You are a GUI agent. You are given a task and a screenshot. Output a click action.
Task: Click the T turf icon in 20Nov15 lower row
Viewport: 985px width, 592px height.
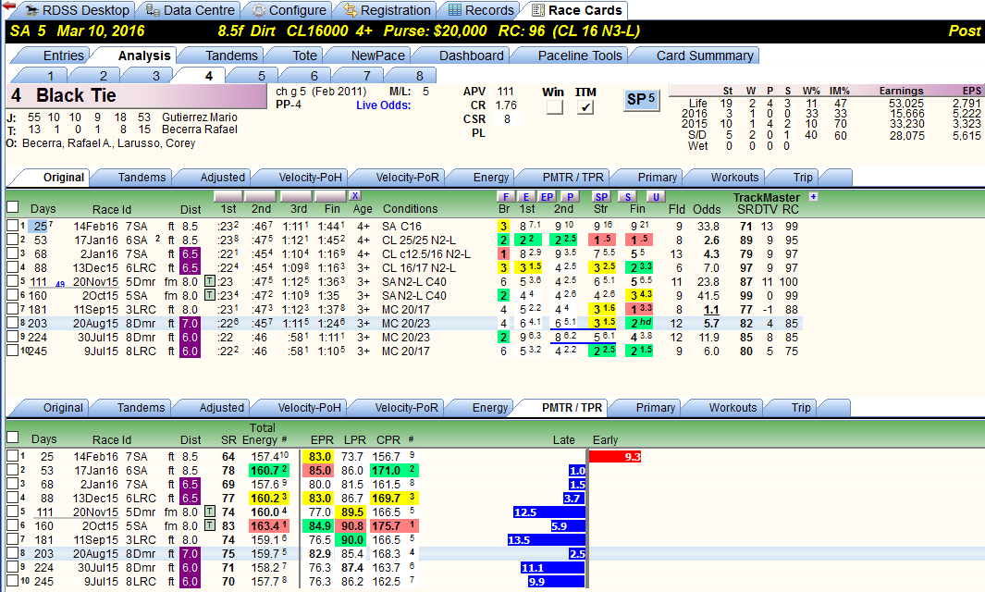coord(211,512)
